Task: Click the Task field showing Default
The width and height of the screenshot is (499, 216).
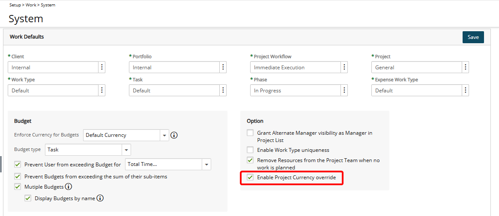Action: 174,91
